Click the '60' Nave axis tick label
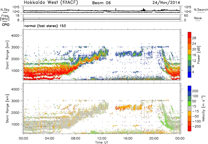The image size is (208, 144). pos(186,16)
